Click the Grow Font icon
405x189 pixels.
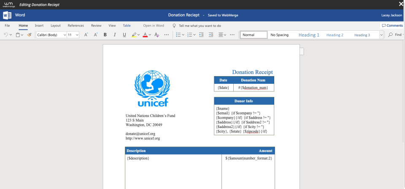pyautogui.click(x=86, y=35)
